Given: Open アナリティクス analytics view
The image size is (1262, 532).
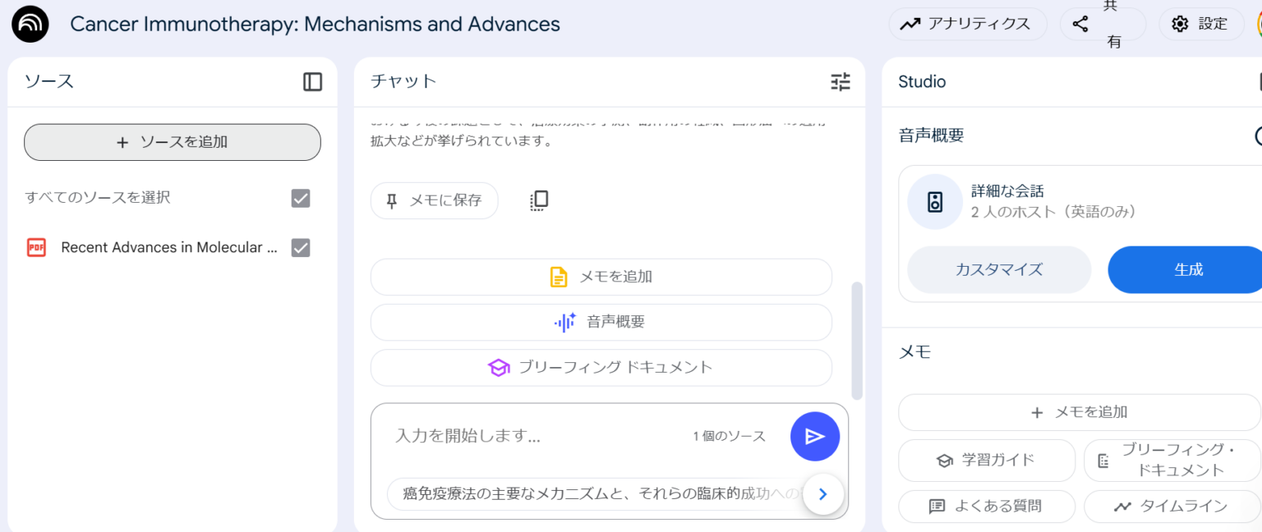Looking at the screenshot, I should click(967, 24).
